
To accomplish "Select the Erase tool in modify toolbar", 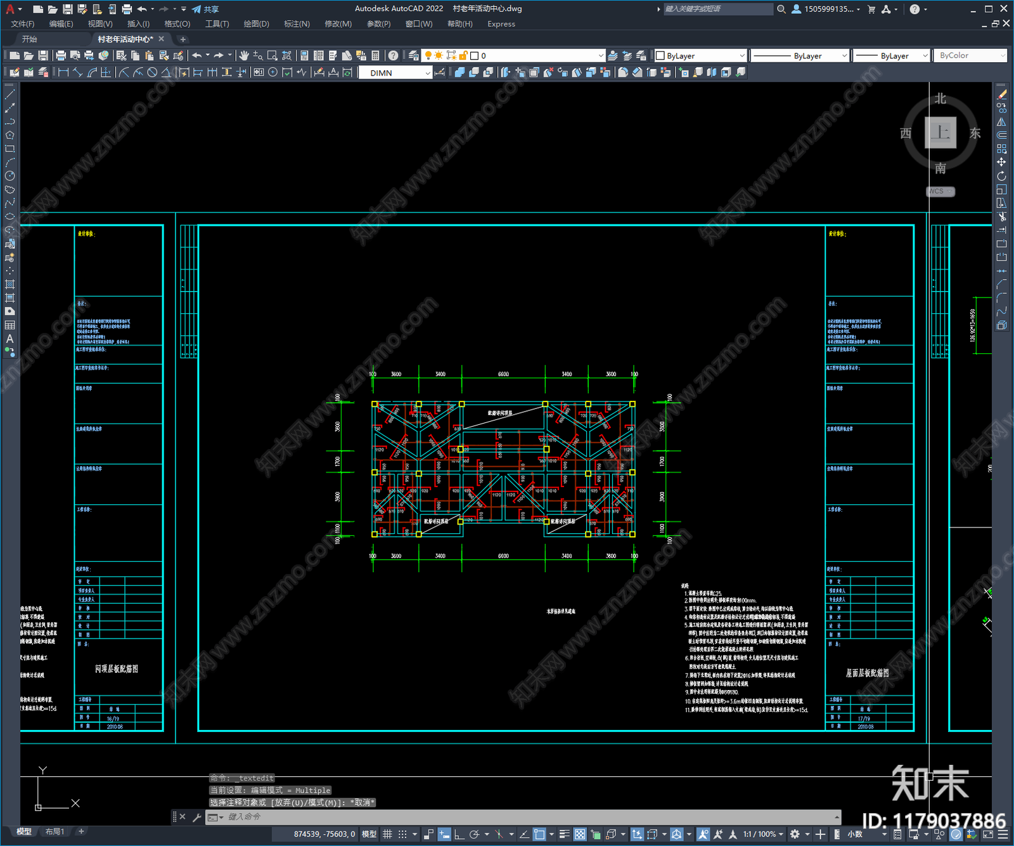I will [x=1001, y=94].
